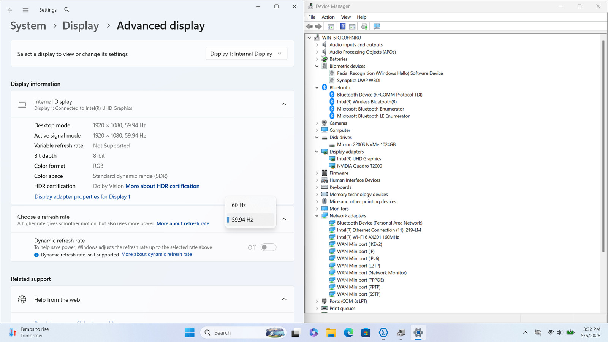Click More about HDR certification link
Viewport: 608px width, 342px height.
coord(162,186)
